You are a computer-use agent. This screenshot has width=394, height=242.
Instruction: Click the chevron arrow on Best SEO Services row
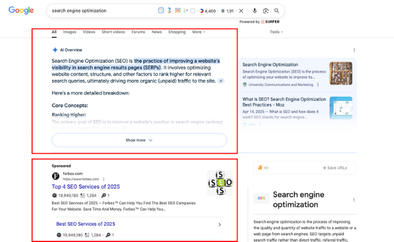coord(219,224)
